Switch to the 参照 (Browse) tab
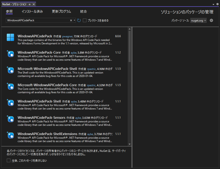220x169 pixels. (9, 11)
